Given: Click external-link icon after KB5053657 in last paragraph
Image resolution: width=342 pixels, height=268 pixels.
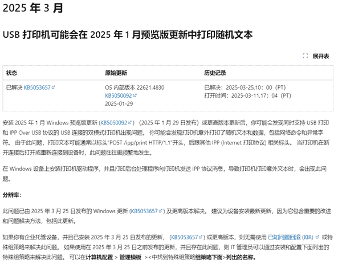Looking at the screenshot, I should [x=203, y=236].
